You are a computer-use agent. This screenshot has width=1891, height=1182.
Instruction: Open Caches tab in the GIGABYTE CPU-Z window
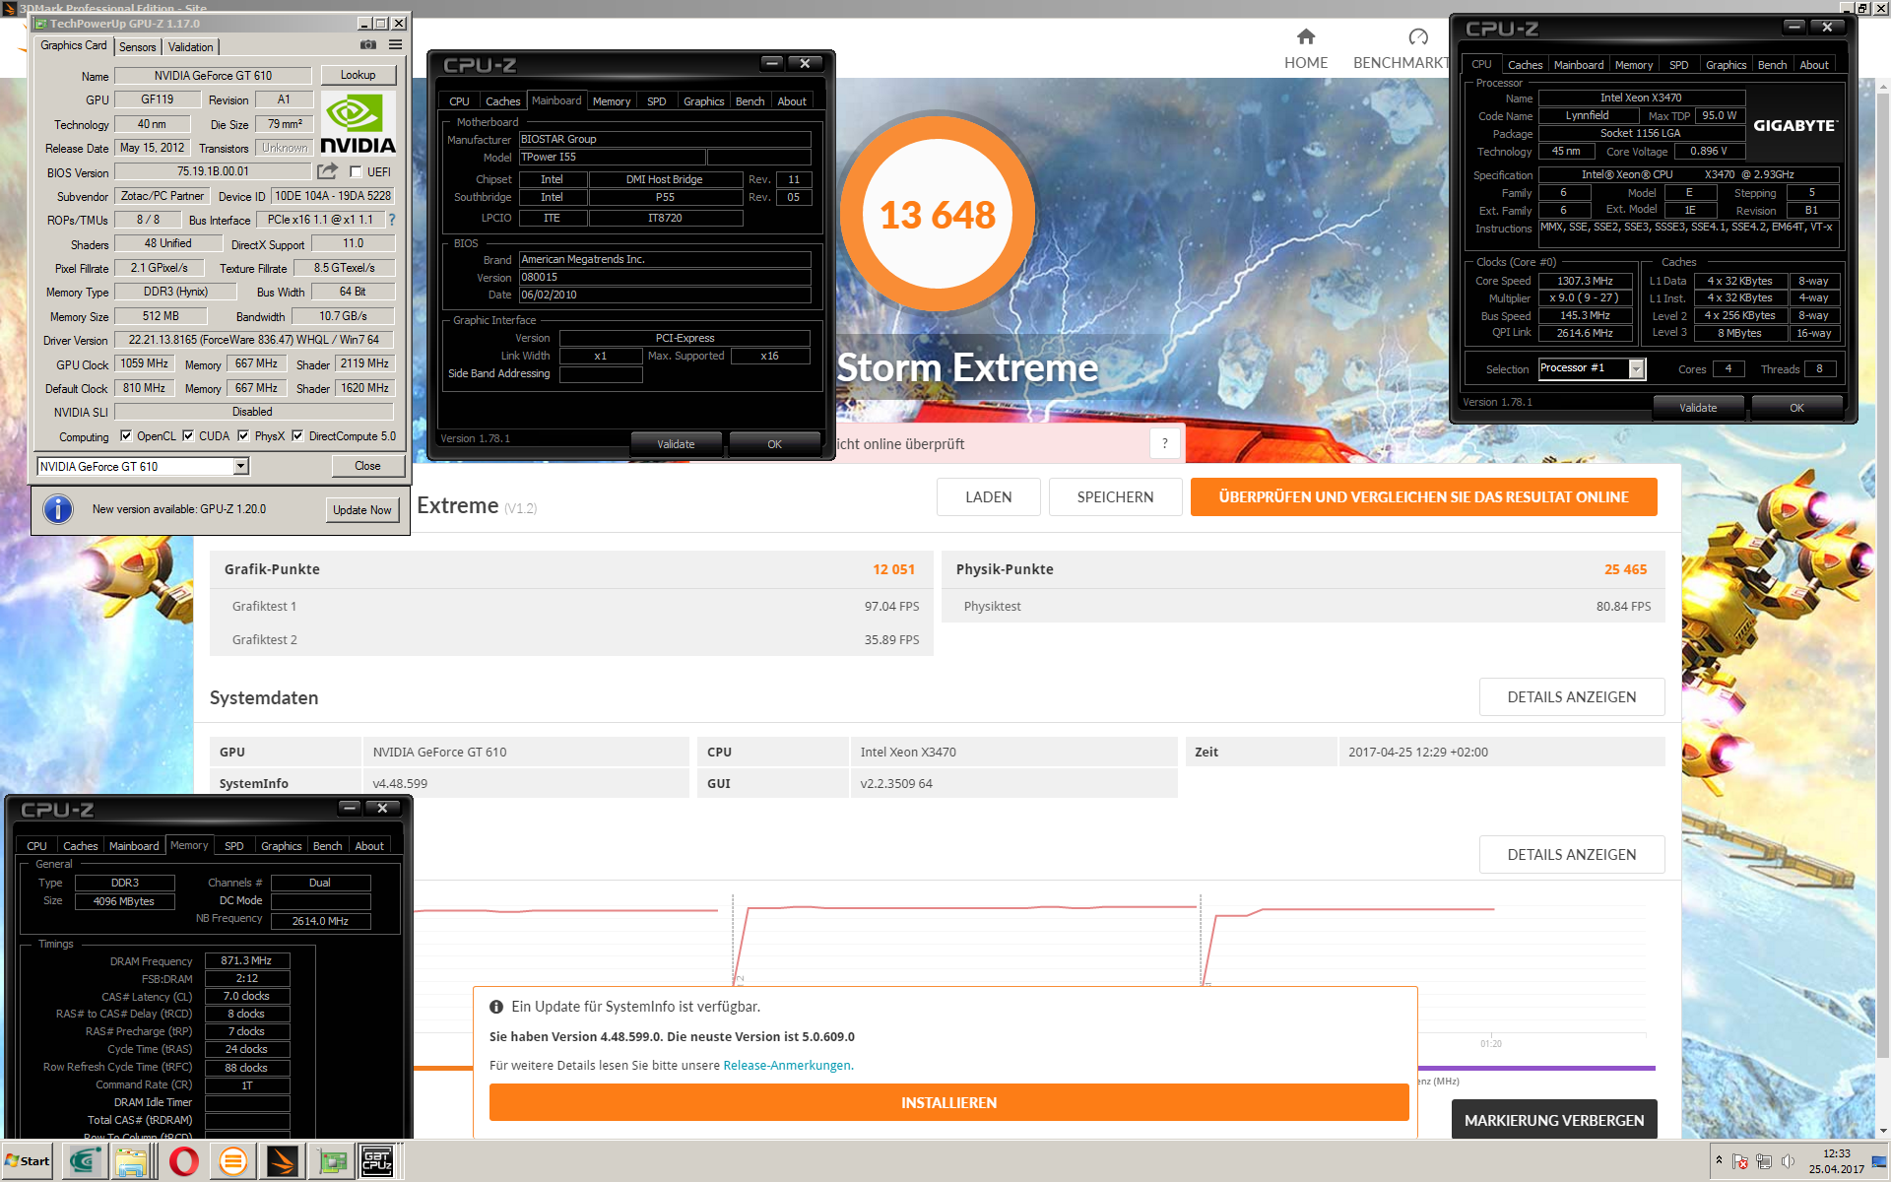1525,65
